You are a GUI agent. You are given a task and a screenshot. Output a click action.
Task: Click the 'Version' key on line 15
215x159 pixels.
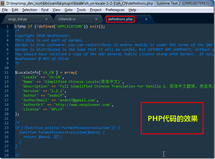click(31, 91)
